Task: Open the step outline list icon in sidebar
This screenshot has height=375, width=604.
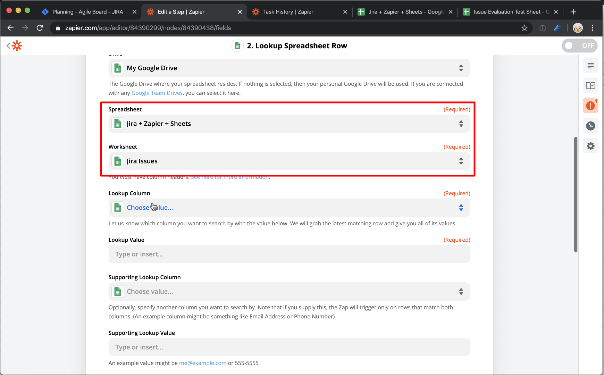Action: coord(590,66)
